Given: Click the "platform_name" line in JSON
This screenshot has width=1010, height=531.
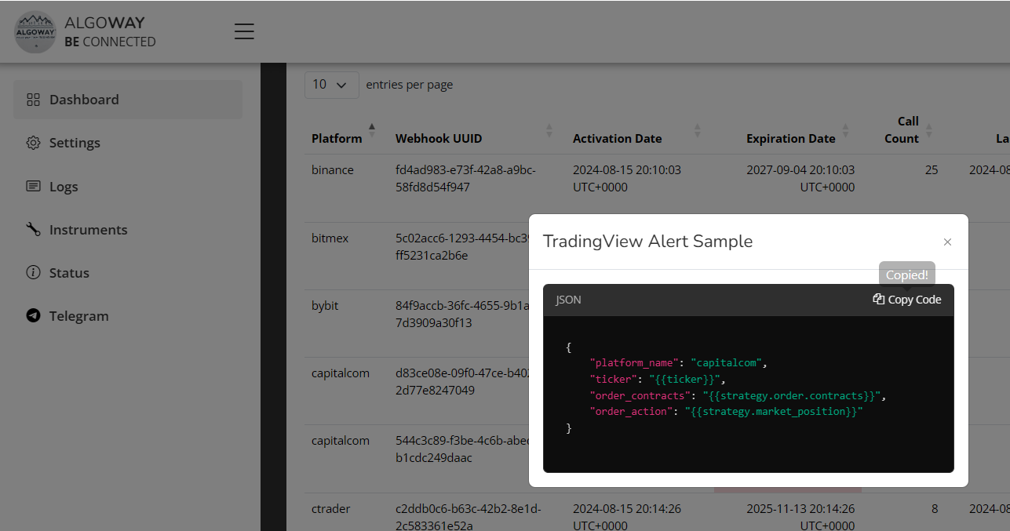Looking at the screenshot, I should pos(678,363).
